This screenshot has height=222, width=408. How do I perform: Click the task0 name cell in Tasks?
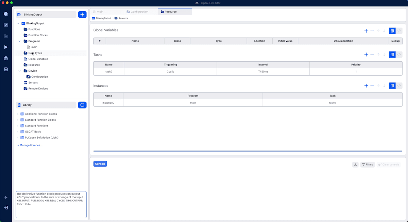(x=109, y=72)
